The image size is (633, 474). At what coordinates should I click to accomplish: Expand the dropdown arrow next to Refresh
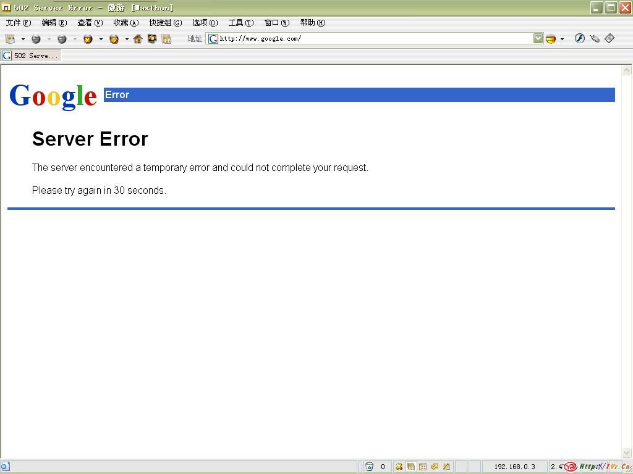coord(127,39)
